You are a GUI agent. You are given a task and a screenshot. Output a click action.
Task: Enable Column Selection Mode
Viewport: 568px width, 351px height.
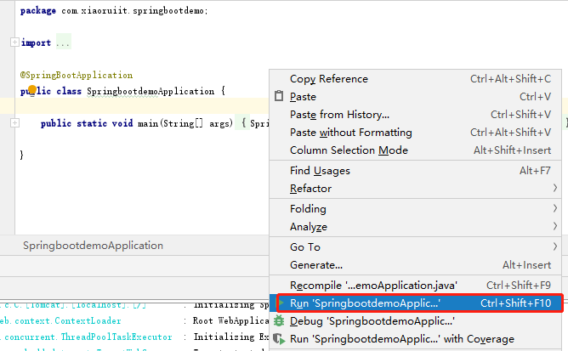[416, 150]
